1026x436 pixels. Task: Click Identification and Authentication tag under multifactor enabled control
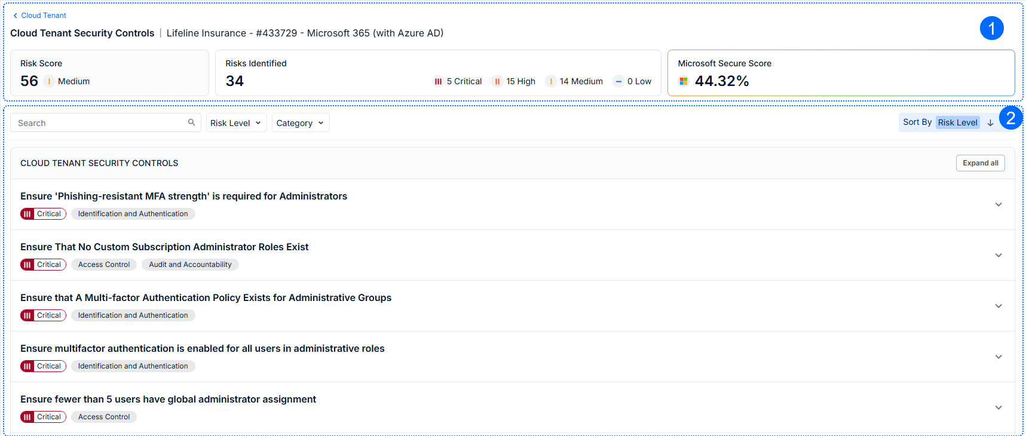point(133,366)
